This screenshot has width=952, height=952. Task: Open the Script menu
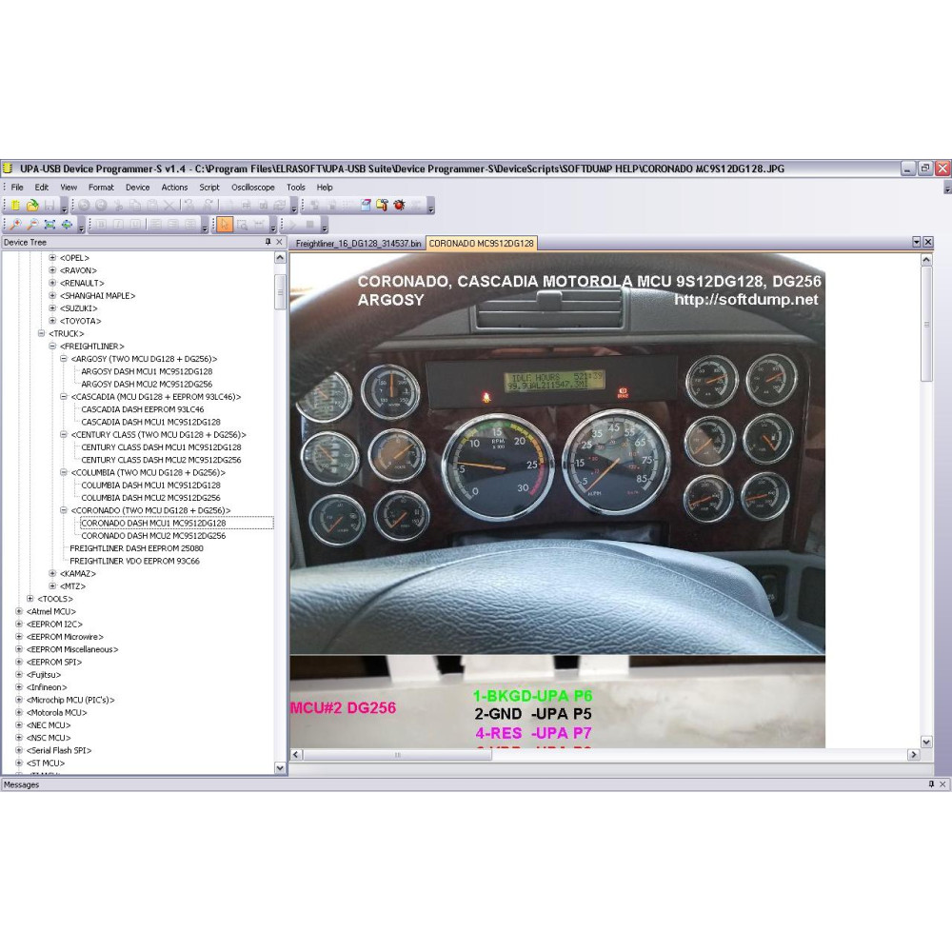coord(209,187)
